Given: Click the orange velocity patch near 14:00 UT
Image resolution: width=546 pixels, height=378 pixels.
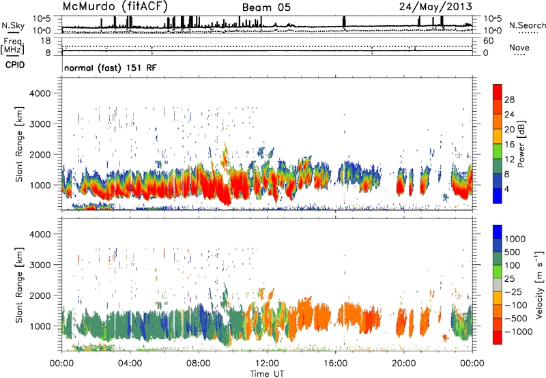Looking at the screenshot, I should click(305, 313).
